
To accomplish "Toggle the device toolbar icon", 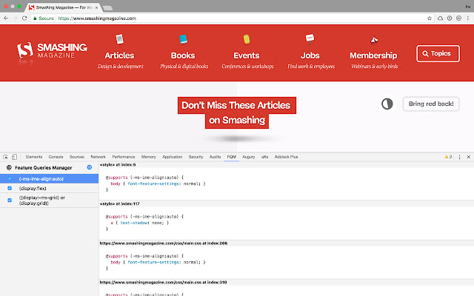I will (14, 157).
